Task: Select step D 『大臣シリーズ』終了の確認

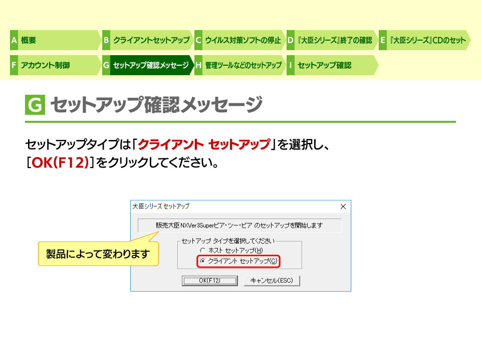Action: (x=332, y=40)
